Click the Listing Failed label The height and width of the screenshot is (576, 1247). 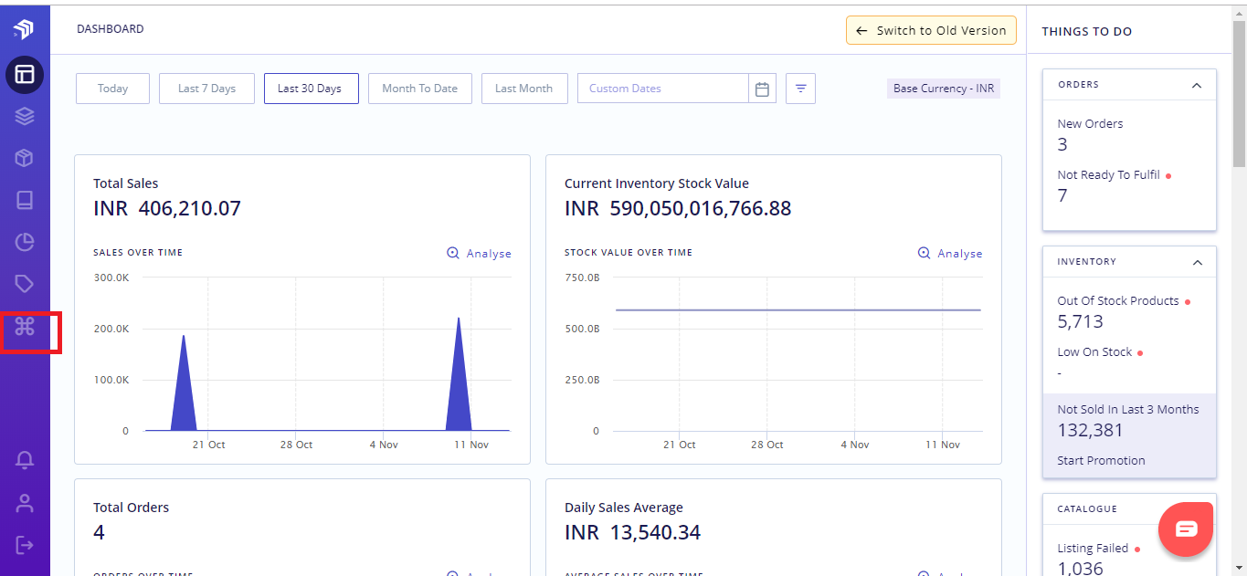pyautogui.click(x=1093, y=549)
